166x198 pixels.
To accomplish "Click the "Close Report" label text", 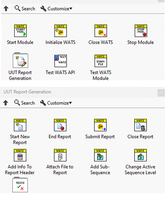I will (x=140, y=137).
